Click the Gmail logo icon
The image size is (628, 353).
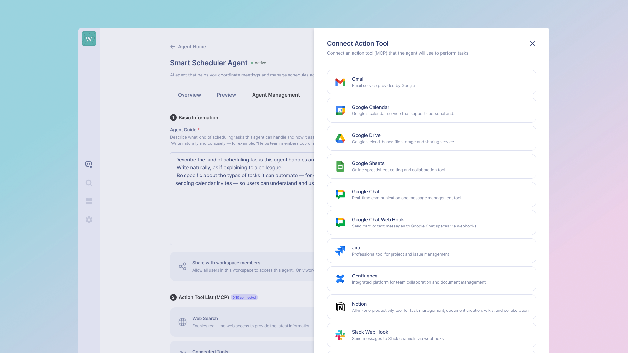coord(340,82)
